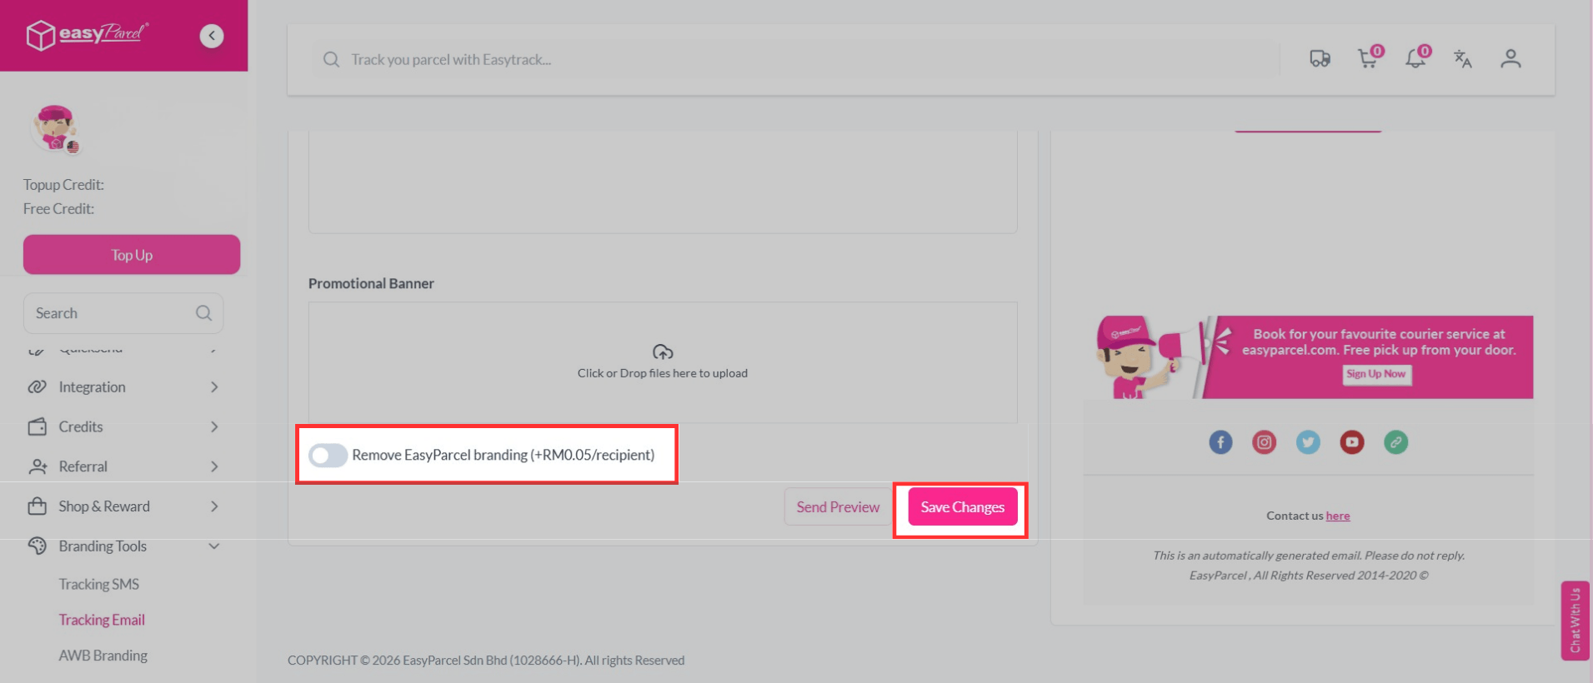The image size is (1593, 683).
Task: Click the delivery truck icon in header
Action: tap(1320, 59)
